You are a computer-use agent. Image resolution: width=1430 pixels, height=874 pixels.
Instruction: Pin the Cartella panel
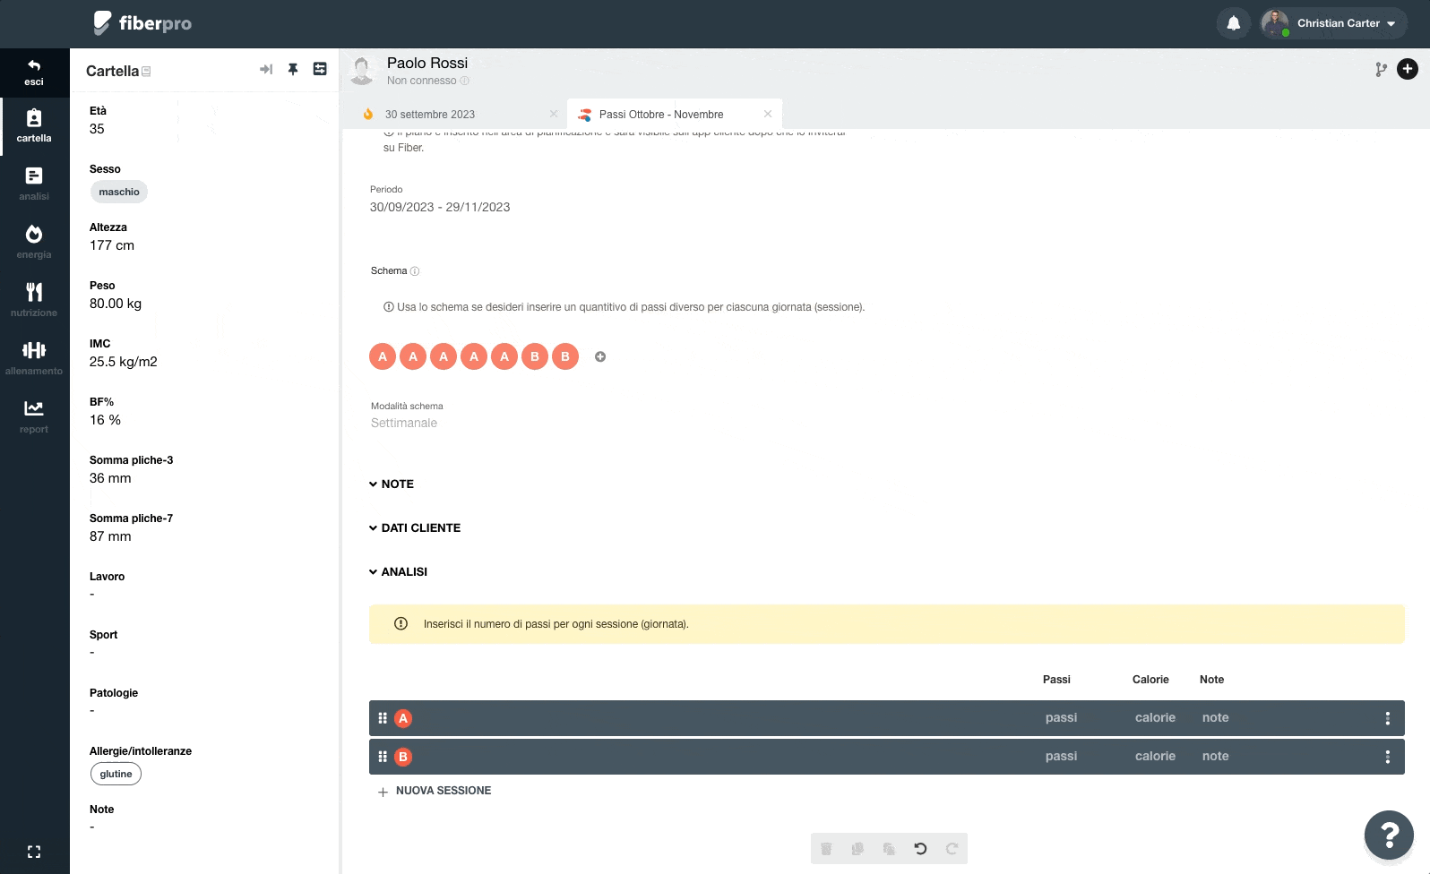point(293,69)
